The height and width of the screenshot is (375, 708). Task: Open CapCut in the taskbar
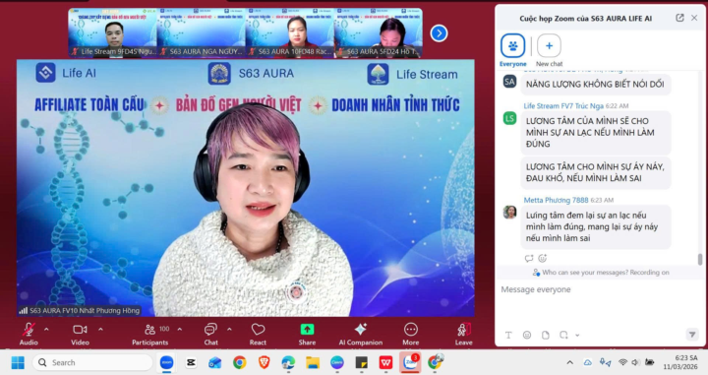(191, 362)
